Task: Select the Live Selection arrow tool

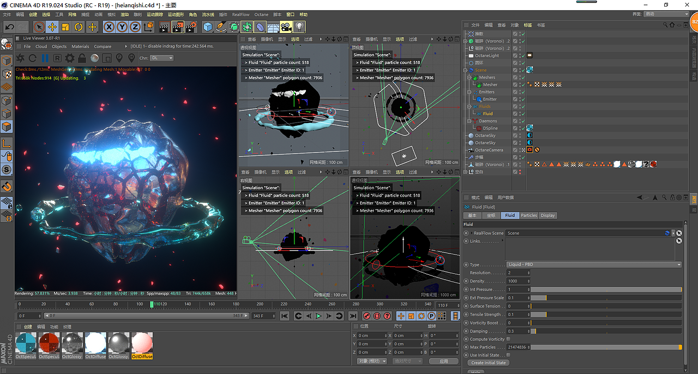Action: click(39, 27)
